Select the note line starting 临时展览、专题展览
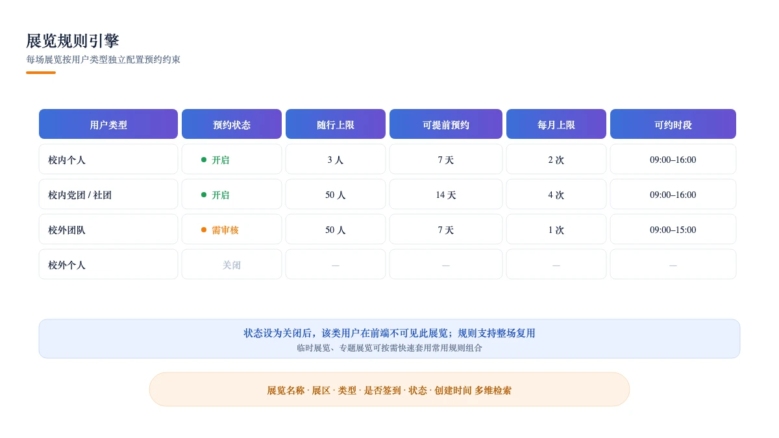The height and width of the screenshot is (438, 779). 389,348
